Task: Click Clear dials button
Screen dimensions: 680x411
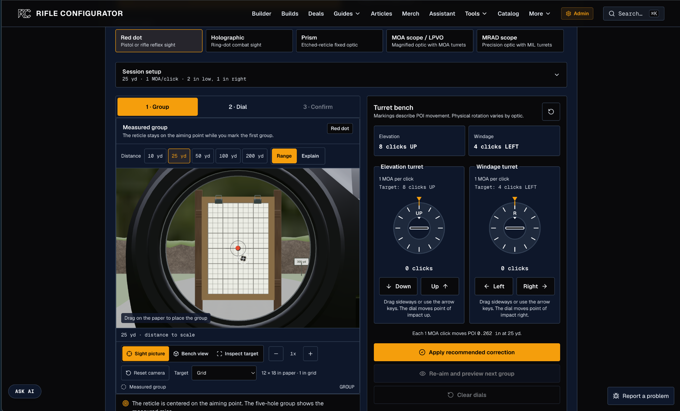Action: [467, 395]
